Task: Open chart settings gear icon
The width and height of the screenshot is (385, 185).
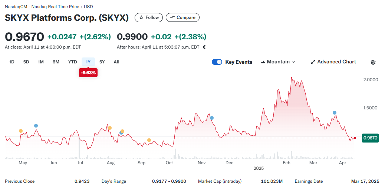Action: tap(373, 62)
